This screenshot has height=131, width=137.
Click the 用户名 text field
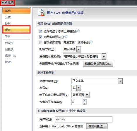pos(83,119)
